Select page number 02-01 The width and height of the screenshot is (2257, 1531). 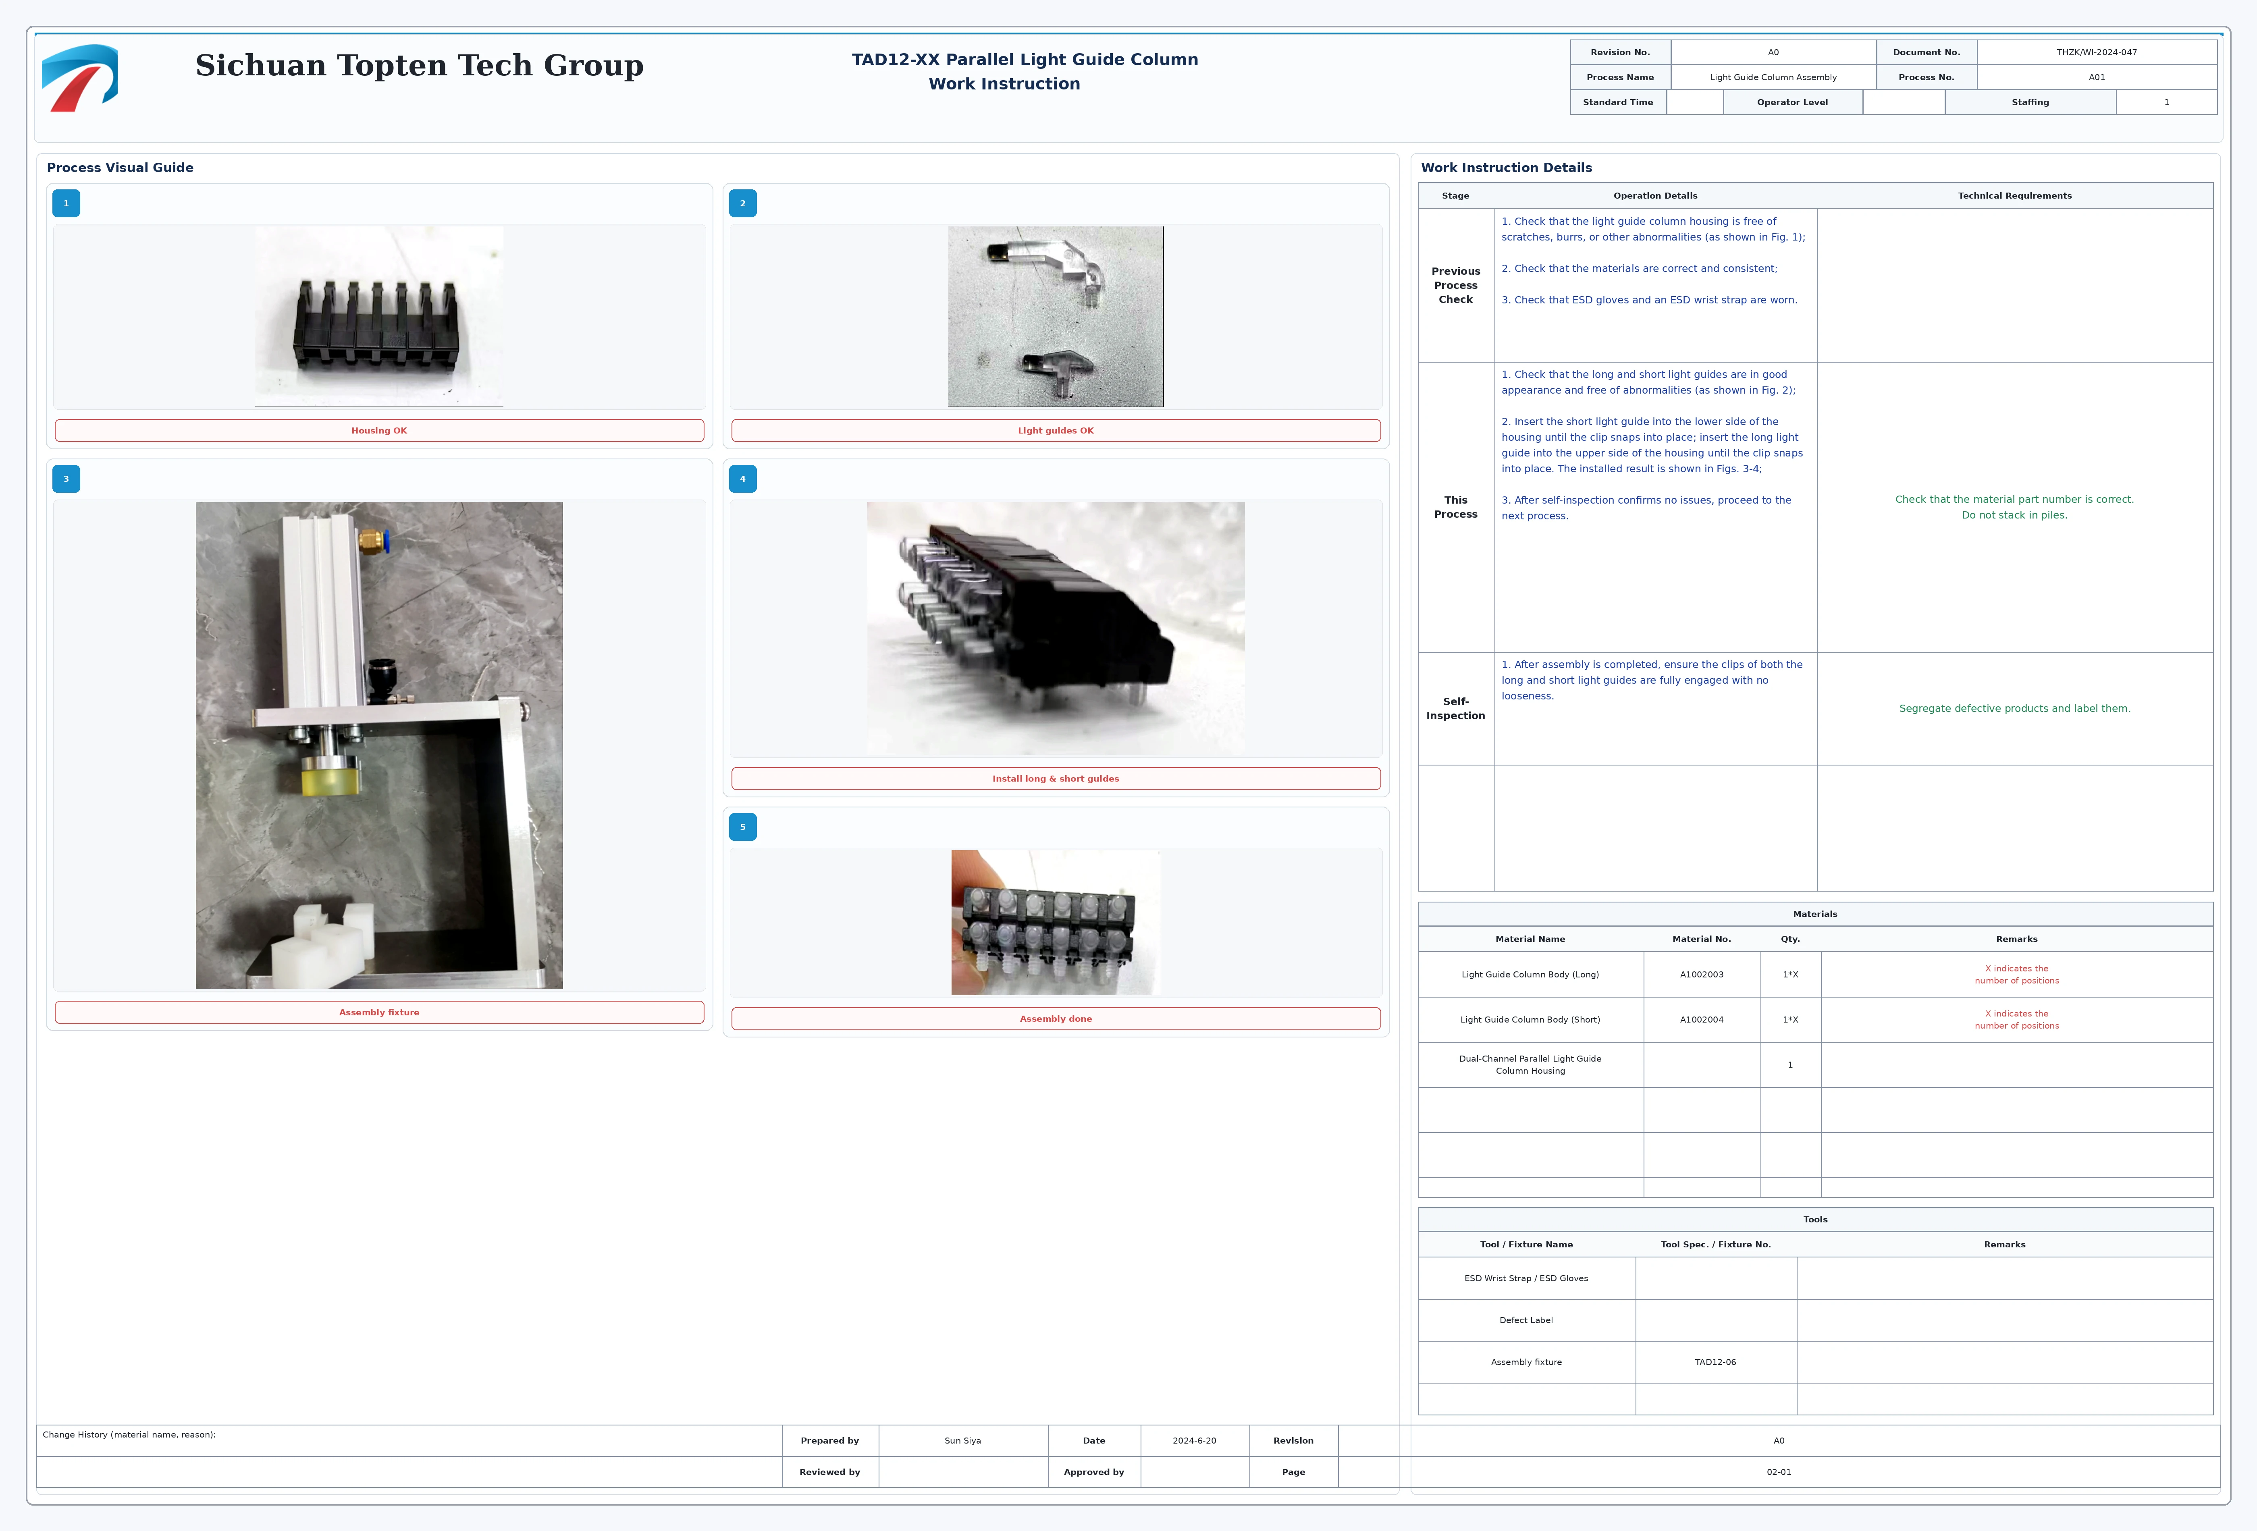click(1778, 1472)
